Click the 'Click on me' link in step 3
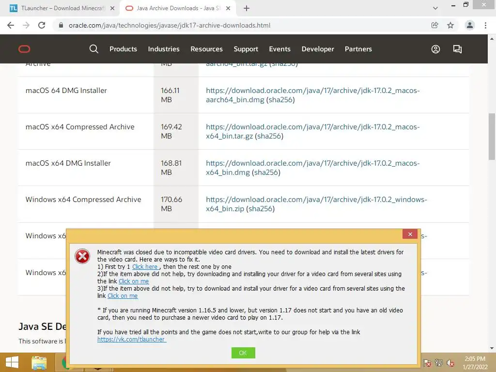 123,296
